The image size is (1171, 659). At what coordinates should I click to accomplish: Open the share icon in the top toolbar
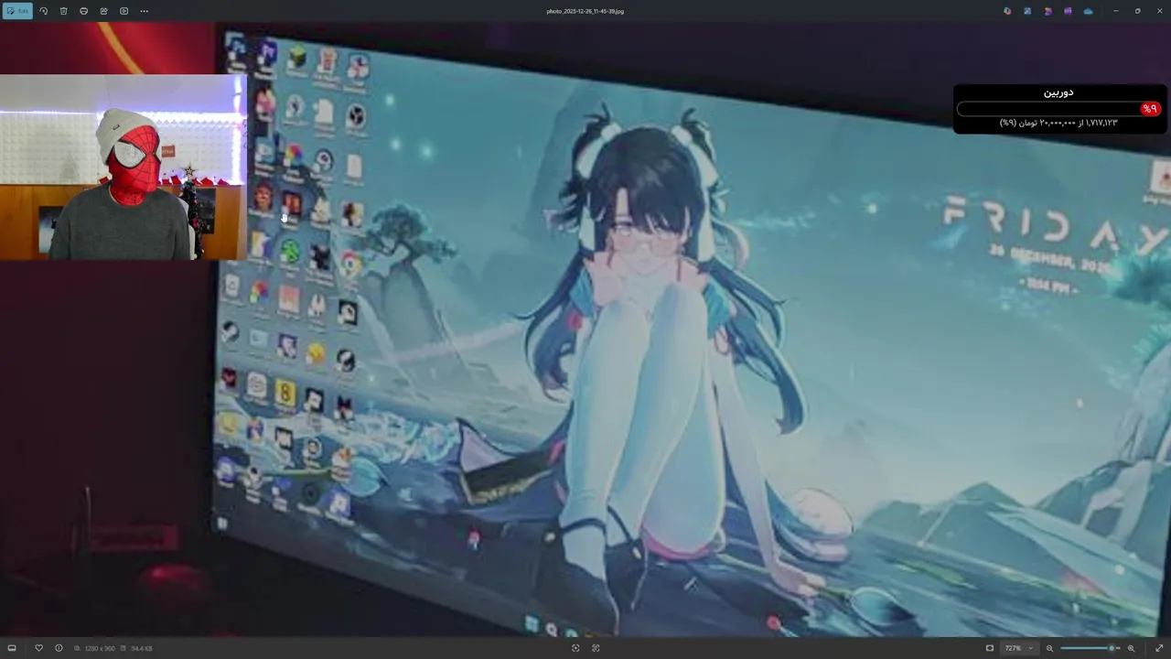click(x=103, y=11)
